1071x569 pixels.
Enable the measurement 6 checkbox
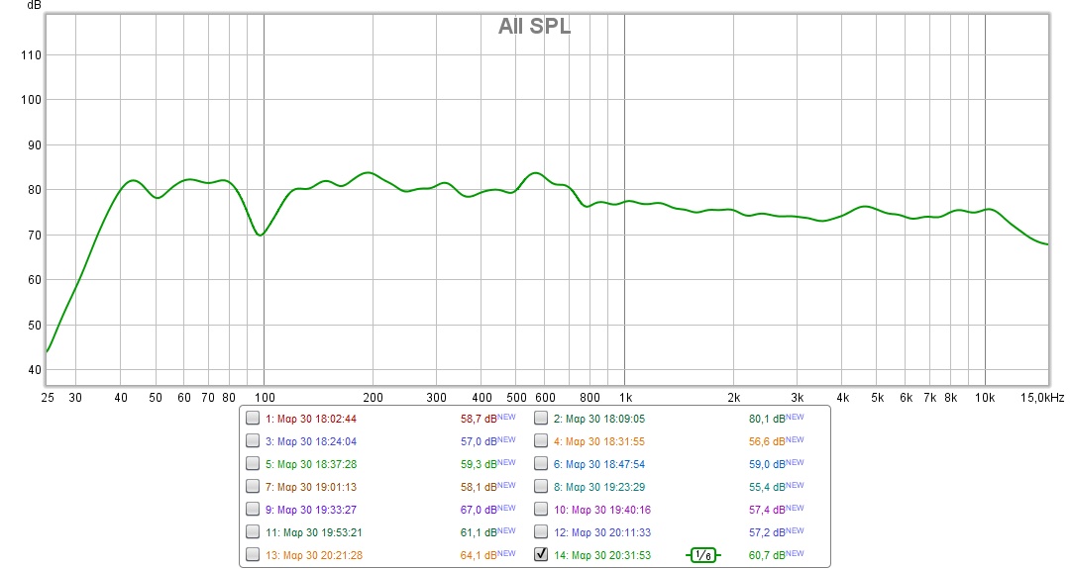pos(541,464)
